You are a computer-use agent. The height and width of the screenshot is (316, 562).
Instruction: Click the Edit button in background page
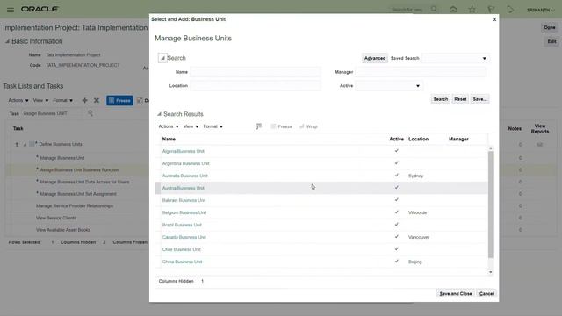tap(551, 41)
